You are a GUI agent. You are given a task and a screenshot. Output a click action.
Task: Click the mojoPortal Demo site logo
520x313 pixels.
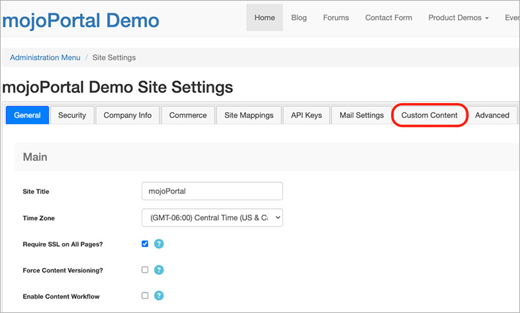81,20
